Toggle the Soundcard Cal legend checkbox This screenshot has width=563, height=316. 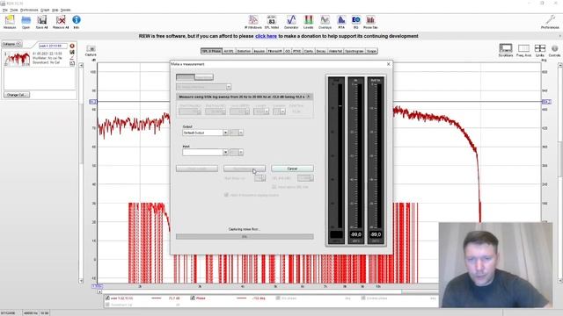tap(107, 305)
